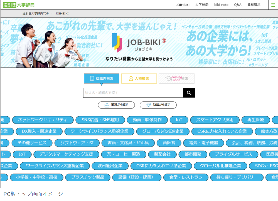This screenshot has height=201, width=278.
Task: Select 設備(建設・建築) tag
Action: [x=137, y=177]
